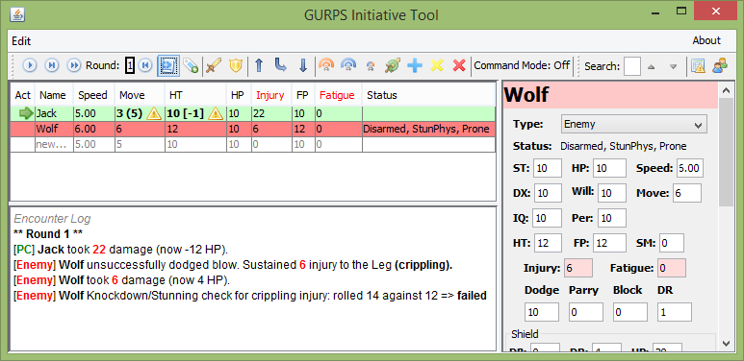This screenshot has height=361, width=744.
Task: Click the Injury column header
Action: click(270, 95)
